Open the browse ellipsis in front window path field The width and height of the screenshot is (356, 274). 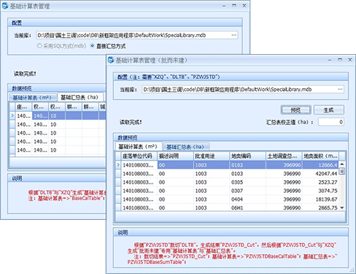(340, 90)
